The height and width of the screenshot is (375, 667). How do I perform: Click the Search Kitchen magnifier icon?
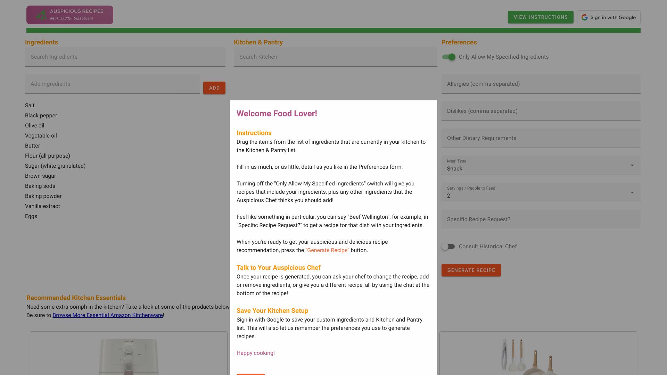pos(429,57)
